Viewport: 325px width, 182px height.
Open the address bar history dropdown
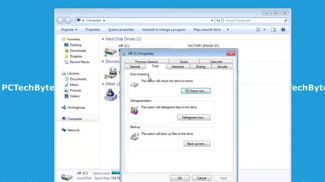pyautogui.click(x=212, y=20)
